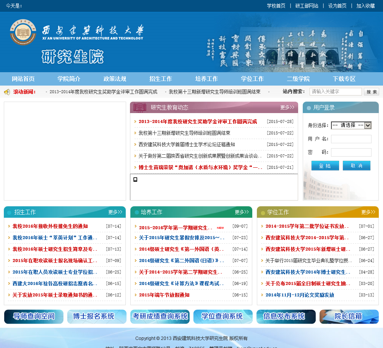Go to 学校首页 top link
Screen dimensions: 383x348
(276, 6)
